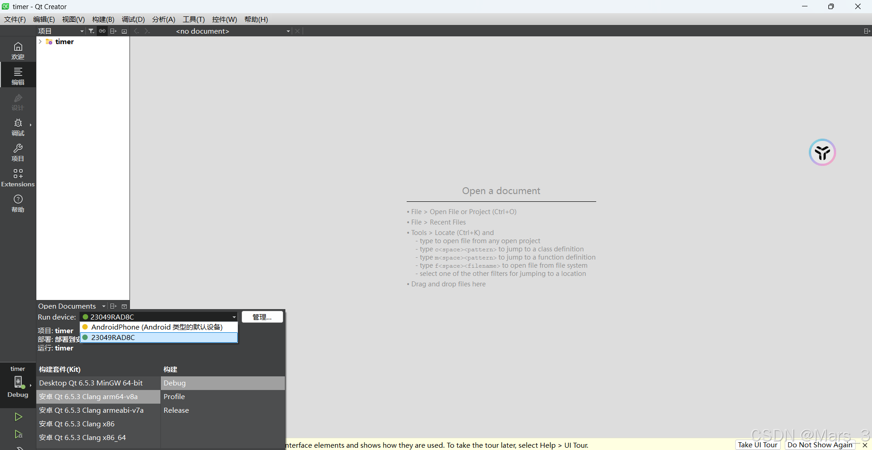
Task: Open the 构建(B) menu
Action: coord(103,19)
